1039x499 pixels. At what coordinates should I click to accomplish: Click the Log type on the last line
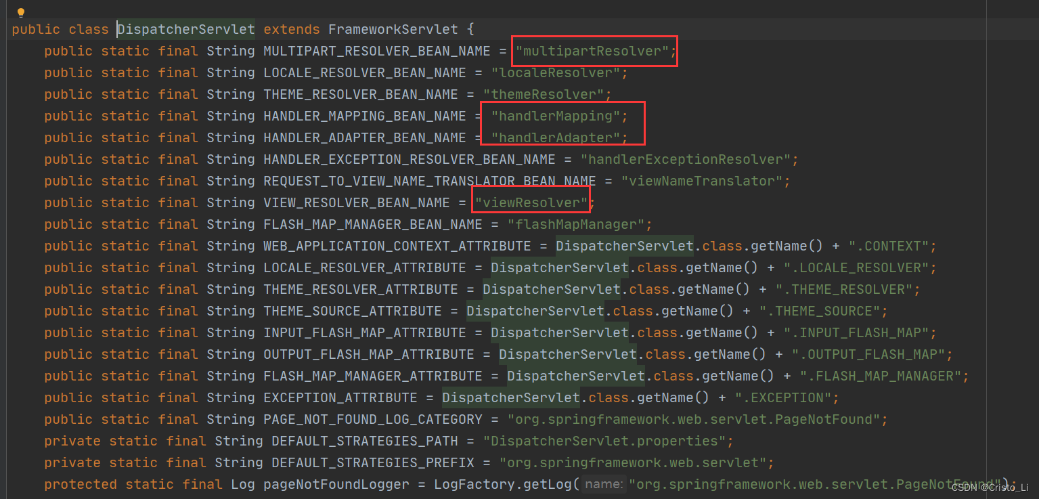click(x=243, y=484)
